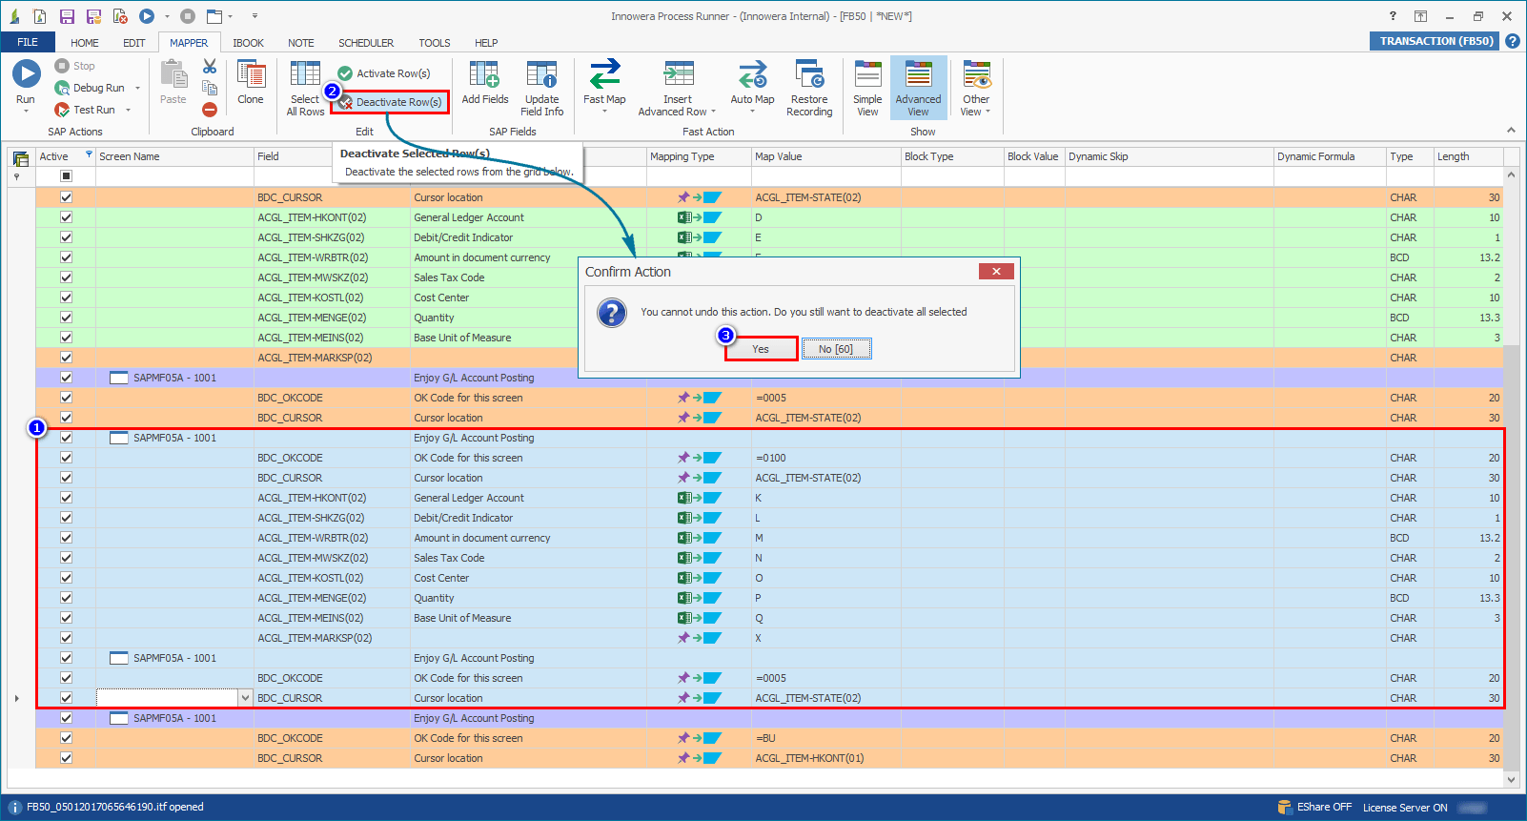1527x821 pixels.
Task: Uncheck Active for BDC_OKCODE row with value =0100
Action: point(66,458)
